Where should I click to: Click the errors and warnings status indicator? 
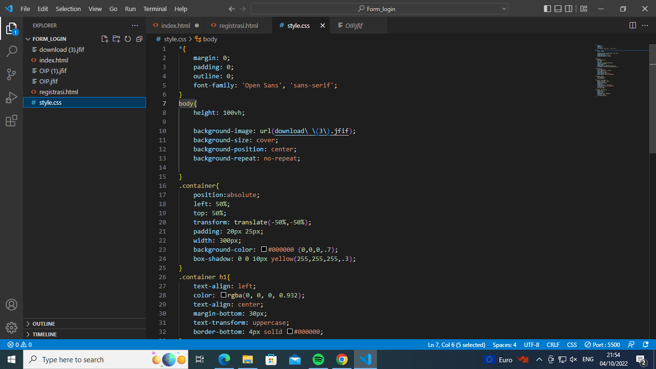coord(20,344)
